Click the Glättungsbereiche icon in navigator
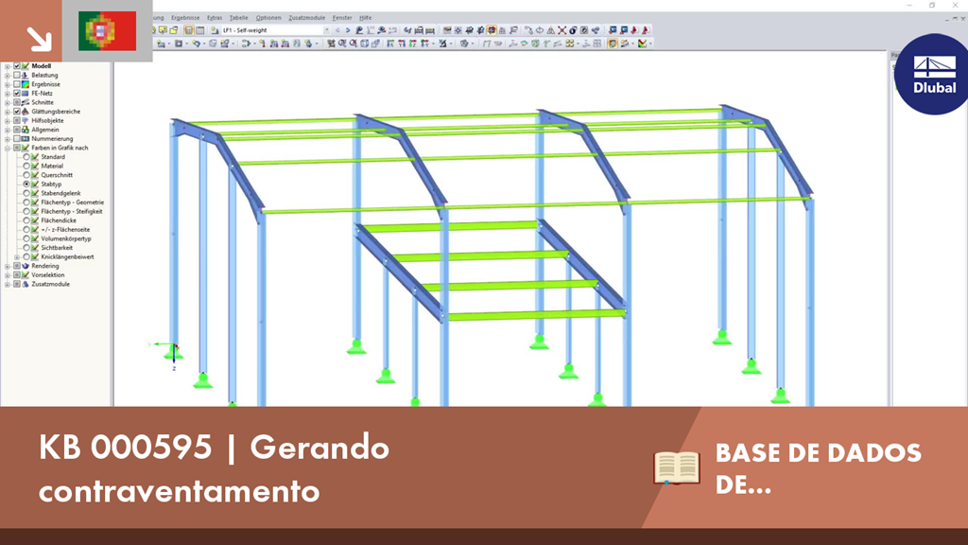Screen dimensions: 968x545 [x=26, y=112]
